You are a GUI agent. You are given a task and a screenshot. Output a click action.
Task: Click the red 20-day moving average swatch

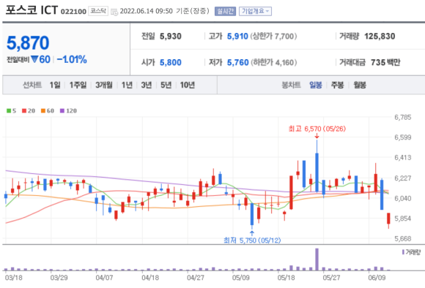click(x=24, y=111)
